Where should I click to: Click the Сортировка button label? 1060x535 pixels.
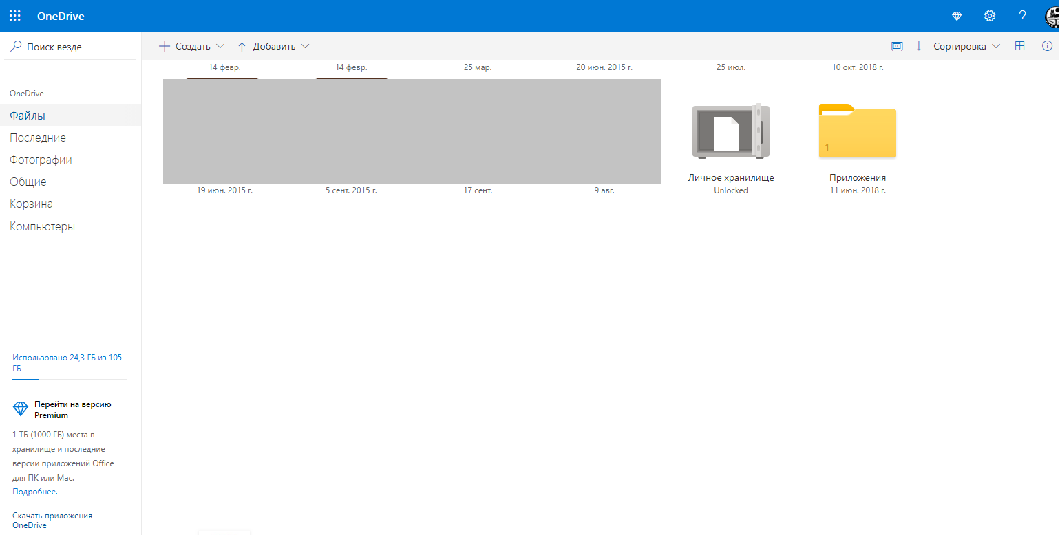click(960, 46)
